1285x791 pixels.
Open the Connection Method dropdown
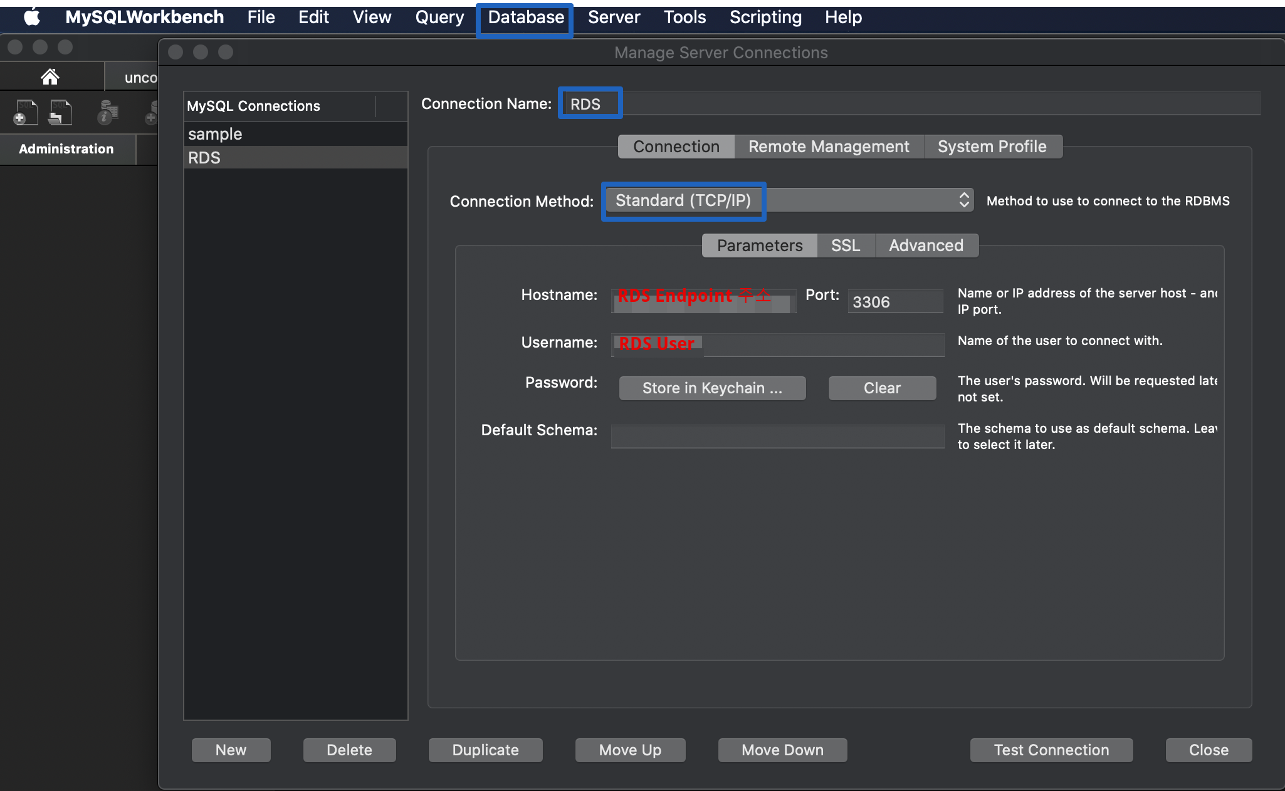(787, 200)
